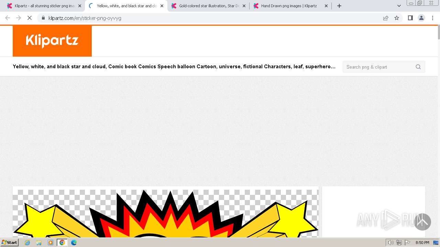Click the sticker title heading text

[174, 67]
